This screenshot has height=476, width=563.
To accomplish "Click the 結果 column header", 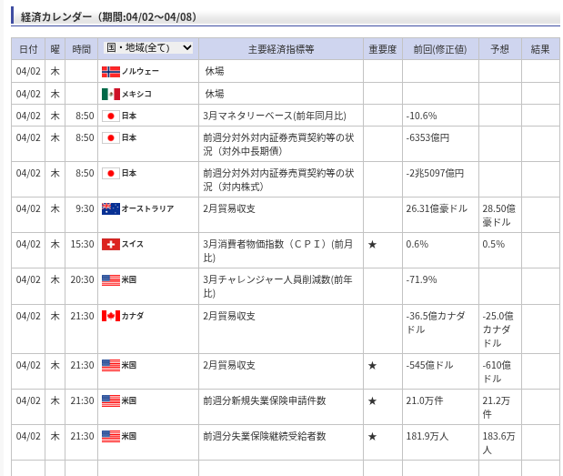I will tap(540, 49).
